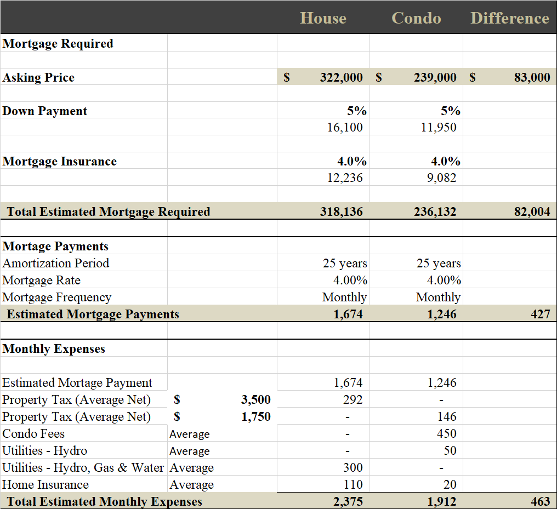Click the House mortgage insurance value 12,236
The width and height of the screenshot is (557, 509).
coord(344,178)
